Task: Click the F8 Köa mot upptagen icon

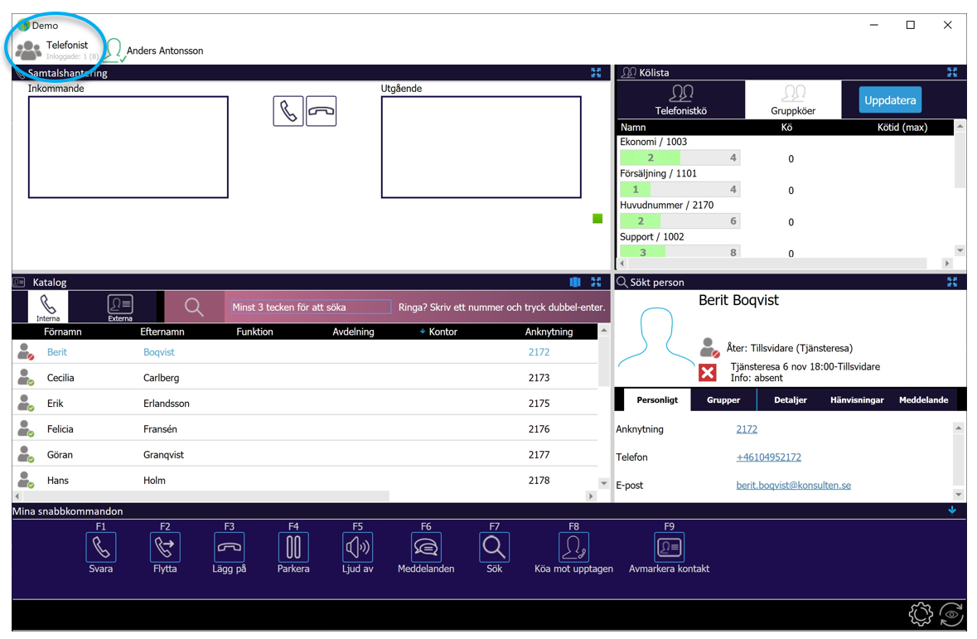Action: pos(574,547)
